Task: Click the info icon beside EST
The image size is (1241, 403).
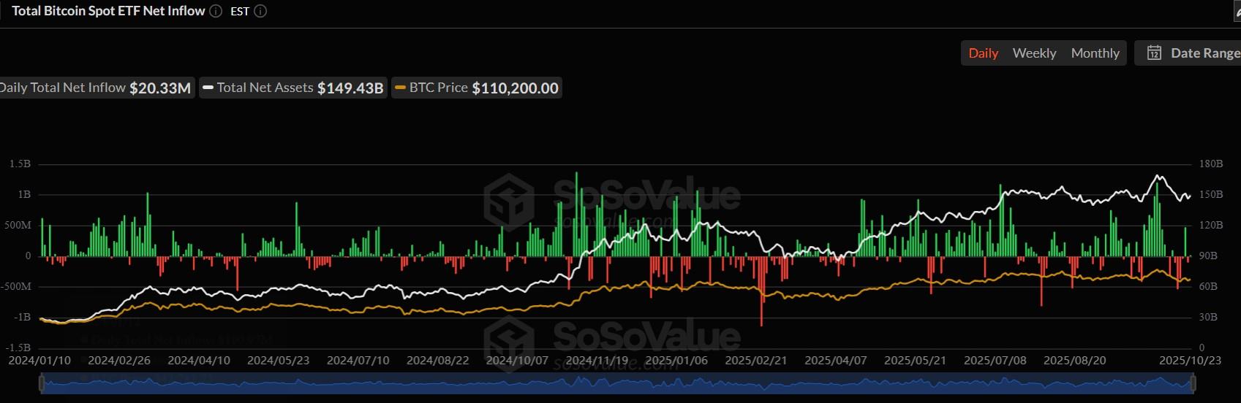Action: (260, 11)
